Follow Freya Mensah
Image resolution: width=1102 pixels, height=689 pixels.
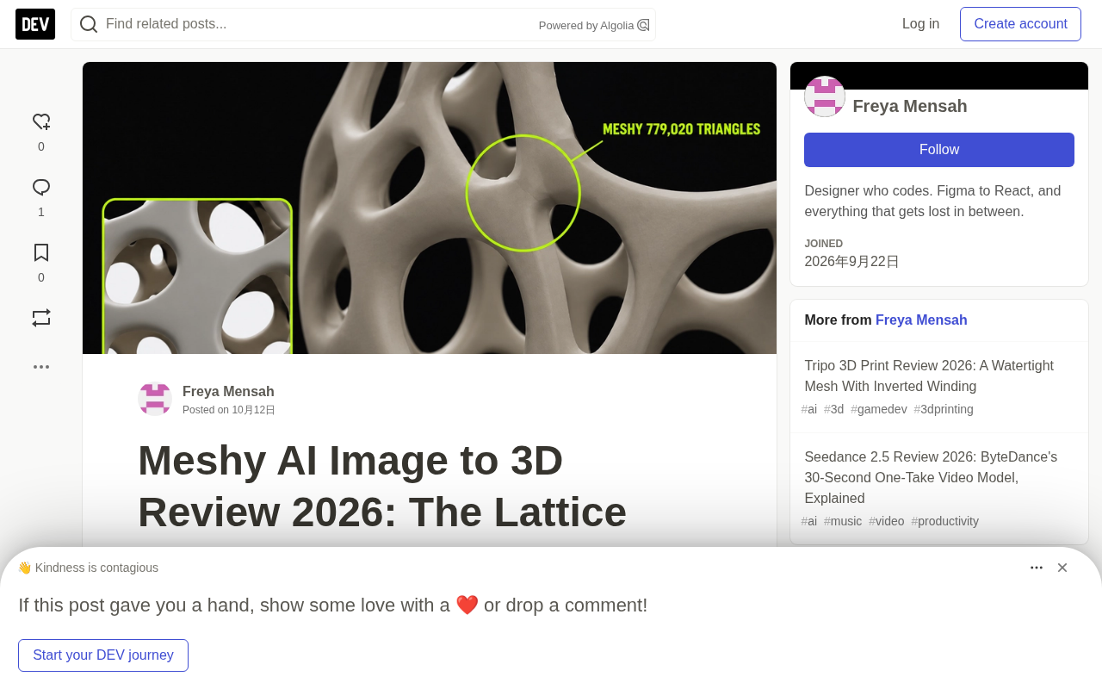[x=939, y=150]
